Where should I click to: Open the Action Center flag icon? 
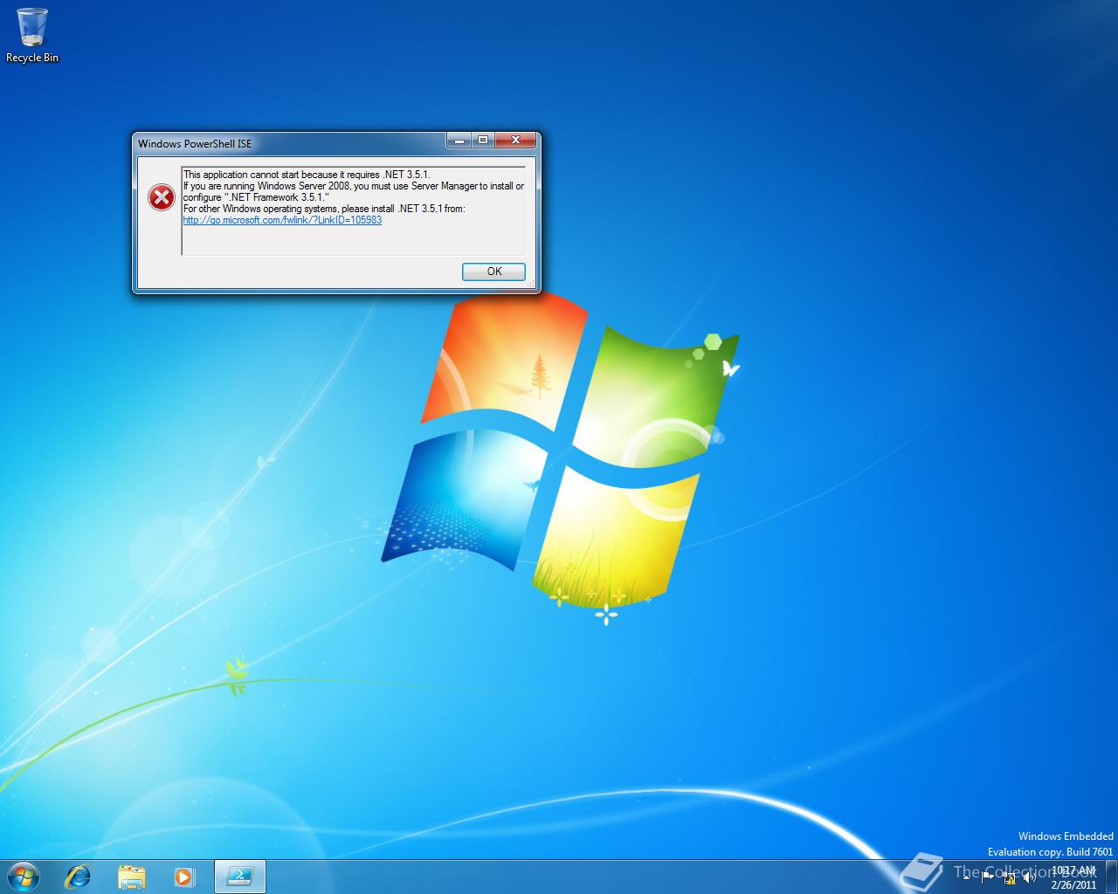pos(988,877)
